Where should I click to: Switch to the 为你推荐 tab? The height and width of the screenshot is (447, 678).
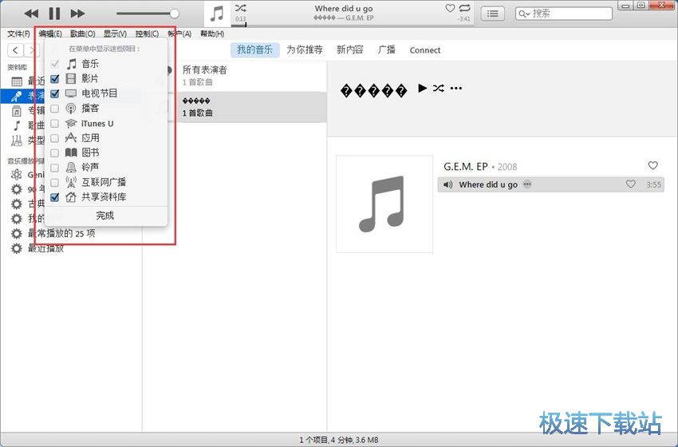click(305, 49)
